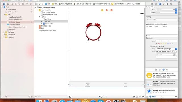The width and height of the screenshot is (182, 102).
Task: Show the File inspector
Action: [x=152, y=4]
